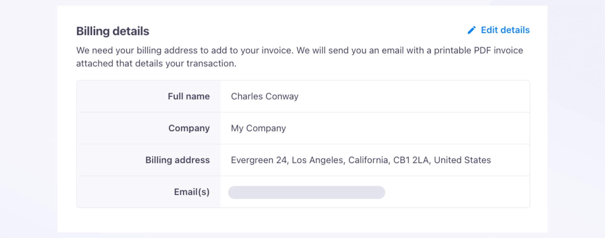Click the word Charles in Full name
The width and height of the screenshot is (605, 238).
click(247, 96)
